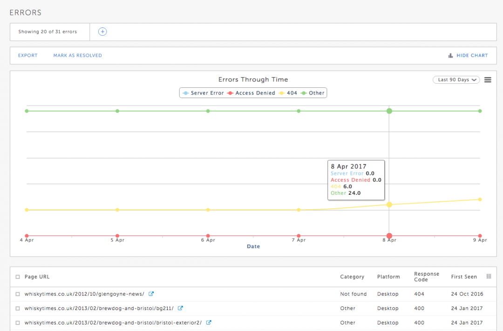
Task: Click the bar chart icon beside Hide Chart
Action: (450, 55)
